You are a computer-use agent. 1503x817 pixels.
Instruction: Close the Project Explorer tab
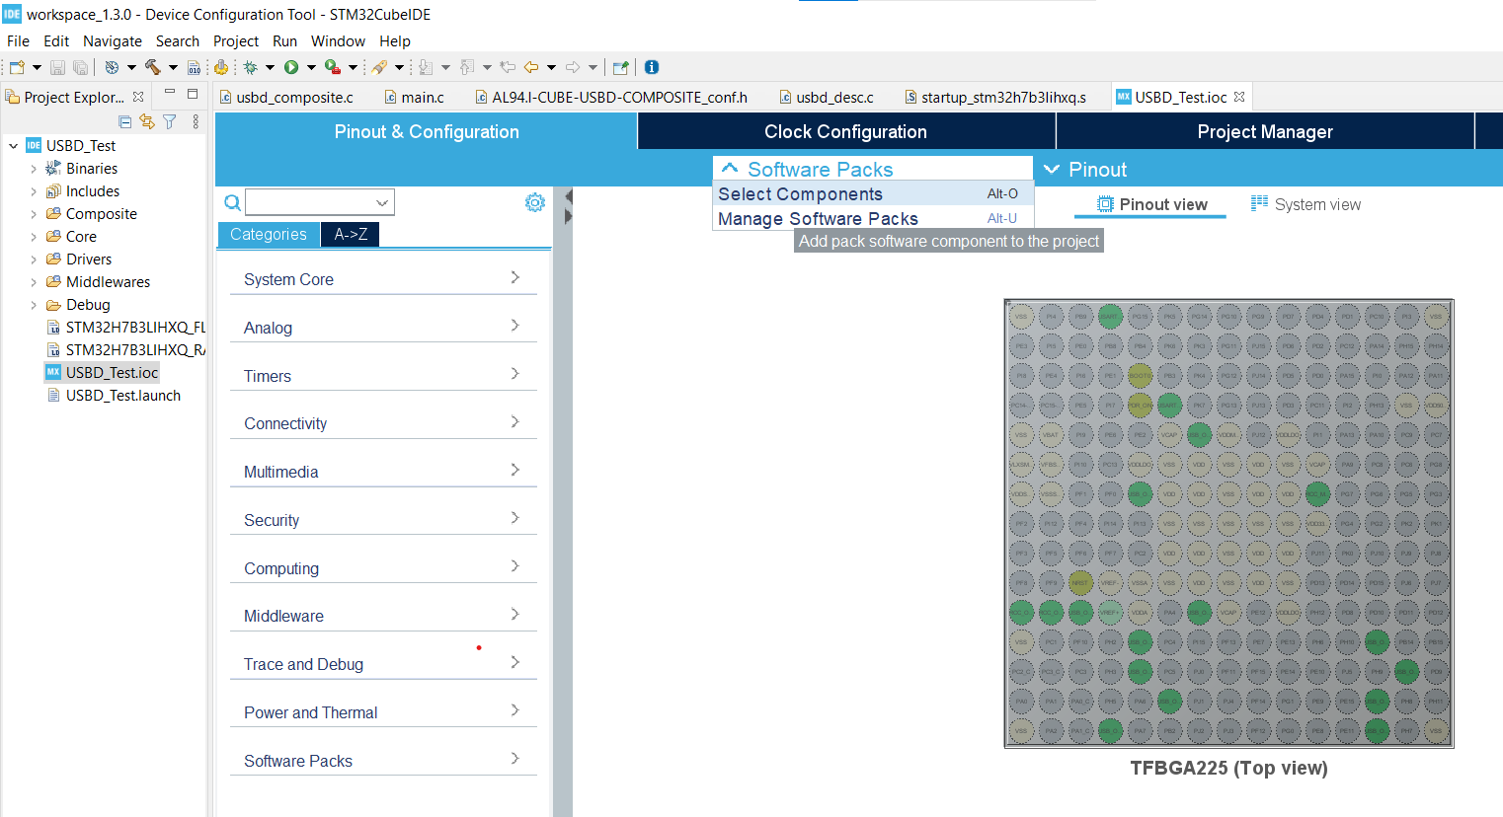(138, 97)
